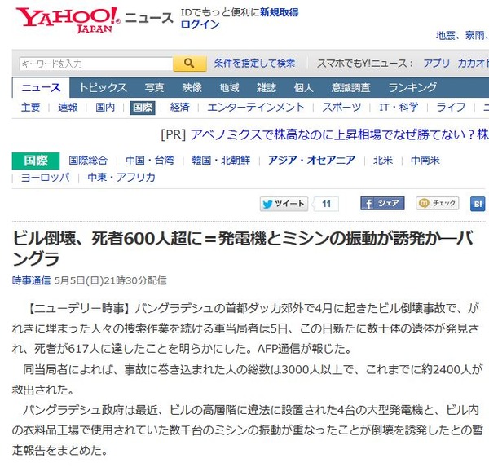Click the 新規取得 ID link
The height and width of the screenshot is (467, 489).
[279, 12]
